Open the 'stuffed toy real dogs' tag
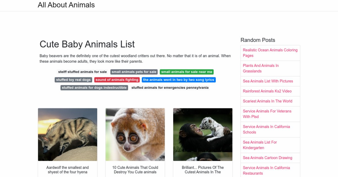The width and height of the screenshot is (338, 177). 73,80
